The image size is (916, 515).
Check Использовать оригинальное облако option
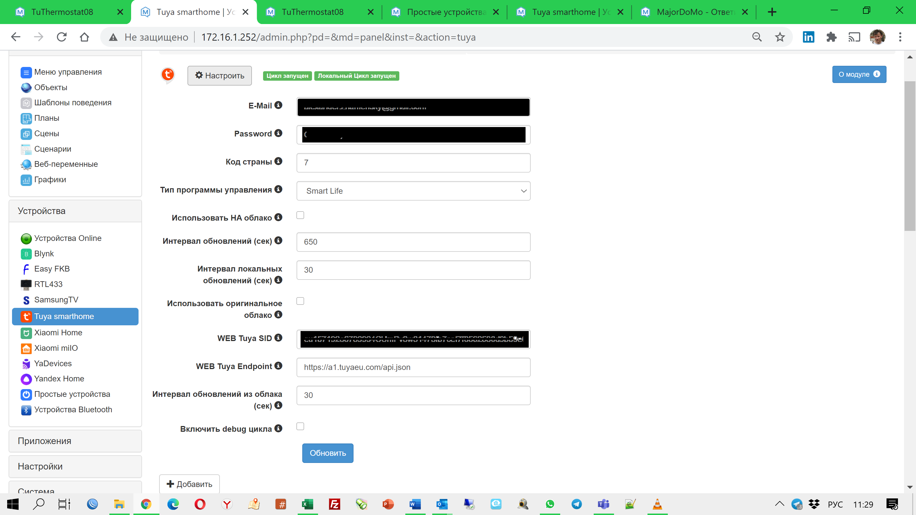tap(301, 301)
